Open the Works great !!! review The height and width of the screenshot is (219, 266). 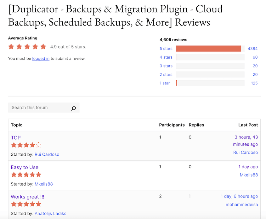click(x=27, y=197)
